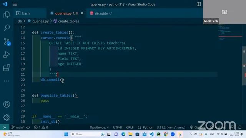Viewport: 246px width, 138px height.
Task: Synchronize changes icon in status bar
Action: coord(28,127)
